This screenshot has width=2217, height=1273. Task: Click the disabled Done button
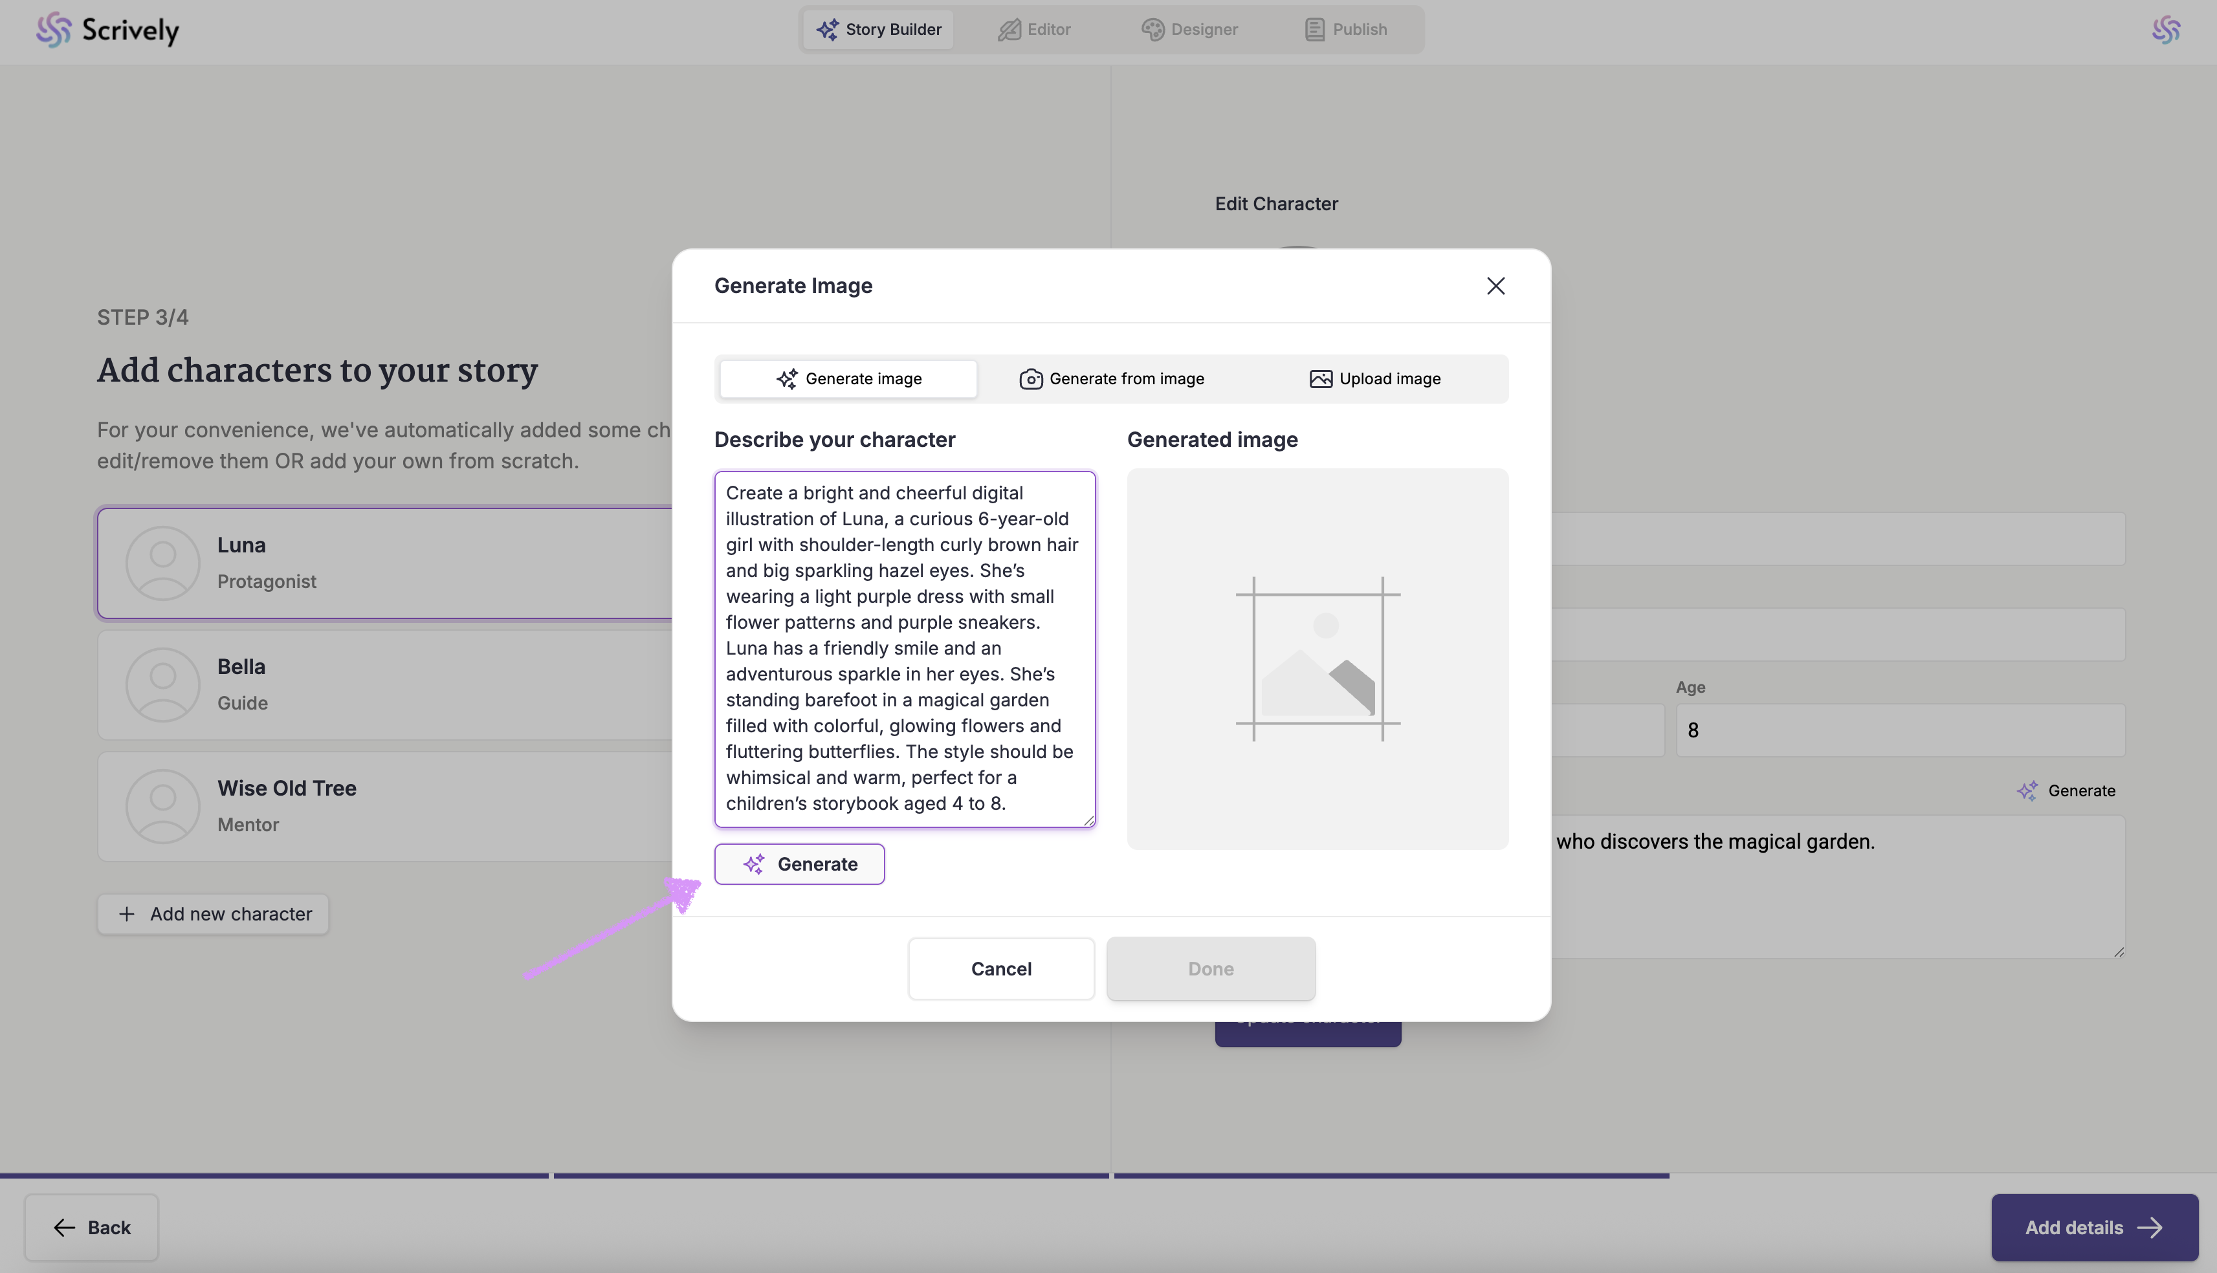pyautogui.click(x=1210, y=969)
